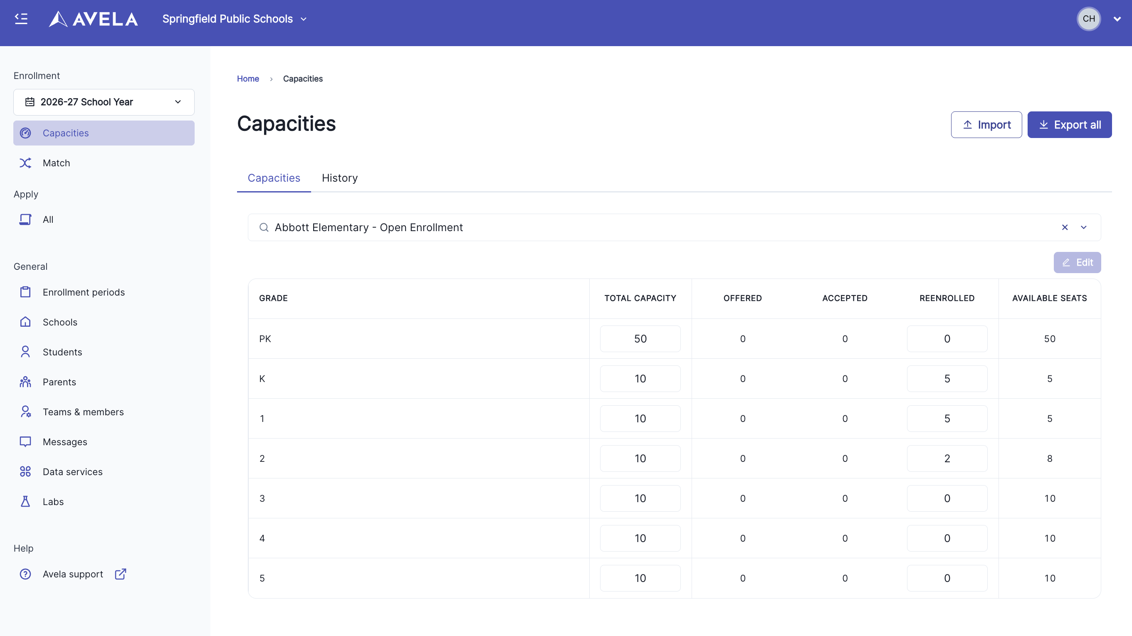This screenshot has width=1132, height=636.
Task: Click the Labs flask icon
Action: click(25, 501)
